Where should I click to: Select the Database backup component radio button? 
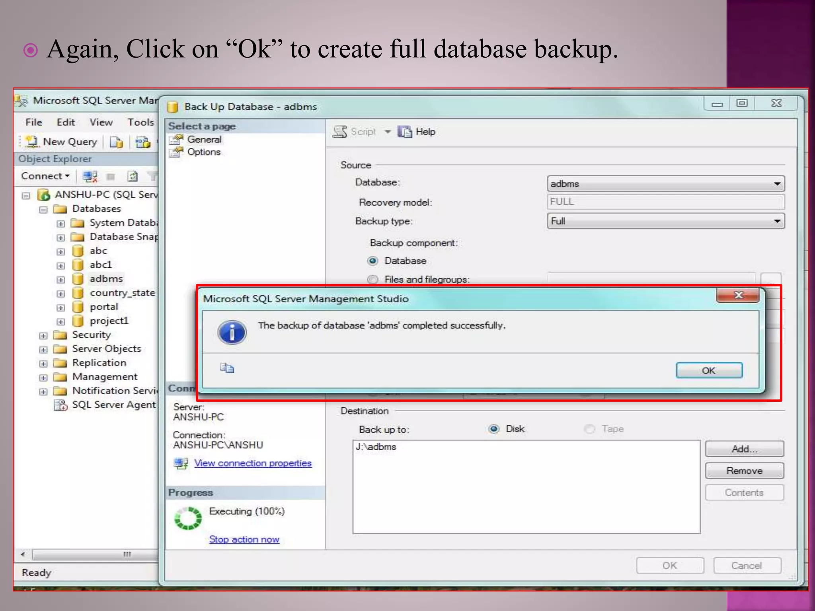tap(372, 261)
